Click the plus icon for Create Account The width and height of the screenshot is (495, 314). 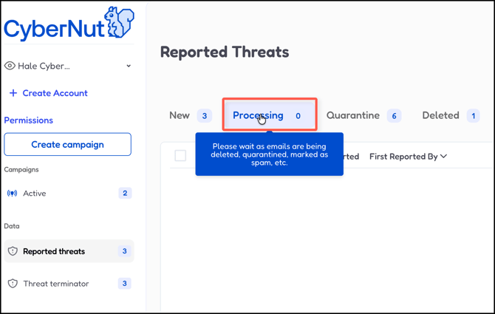13,93
